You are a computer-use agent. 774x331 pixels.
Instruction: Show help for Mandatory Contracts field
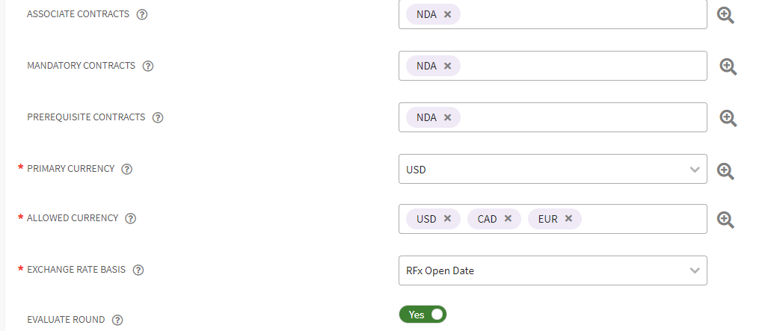pyautogui.click(x=148, y=66)
